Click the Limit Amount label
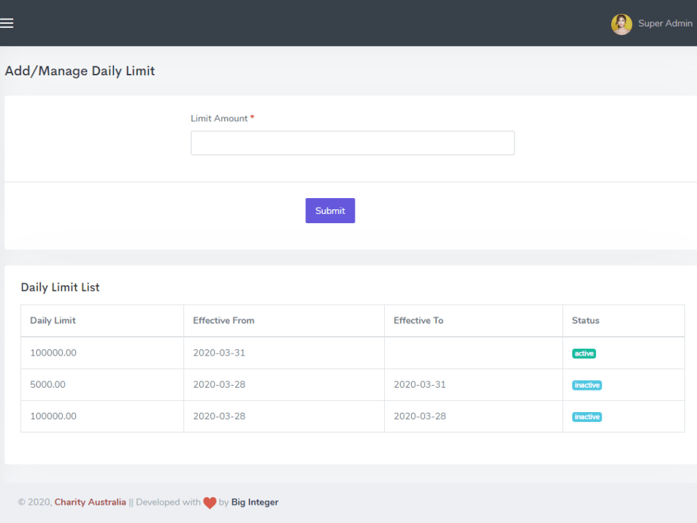The image size is (697, 523). [219, 119]
